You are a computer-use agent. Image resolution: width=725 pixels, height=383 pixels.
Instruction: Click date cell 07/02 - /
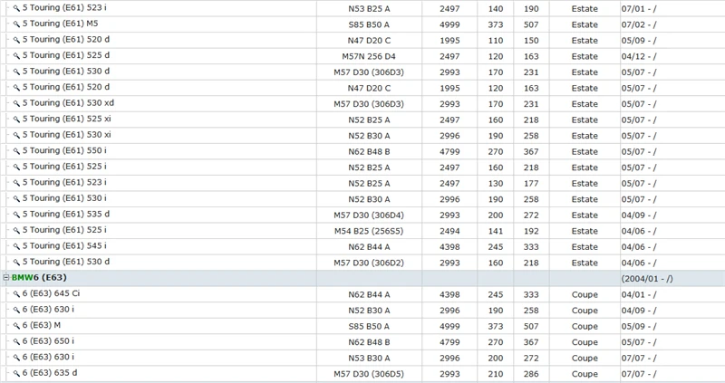pos(639,24)
